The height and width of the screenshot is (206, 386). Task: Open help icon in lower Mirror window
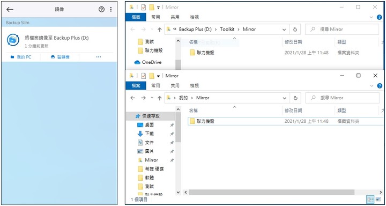point(380,86)
